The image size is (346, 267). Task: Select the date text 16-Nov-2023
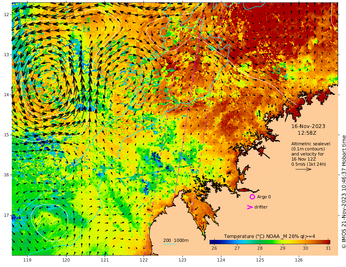coord(308,126)
